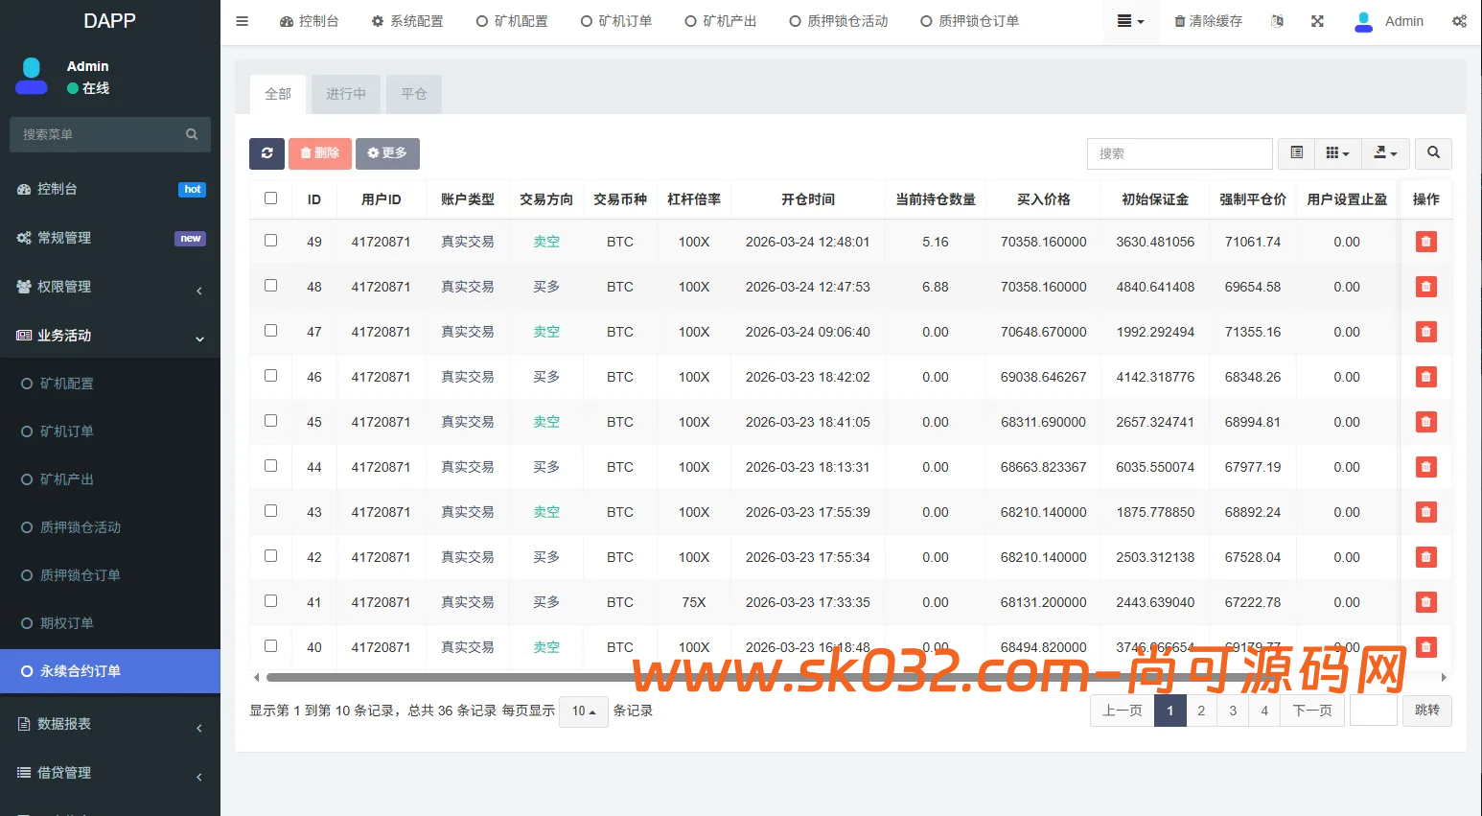
Task: Click the refresh table button
Action: [266, 153]
